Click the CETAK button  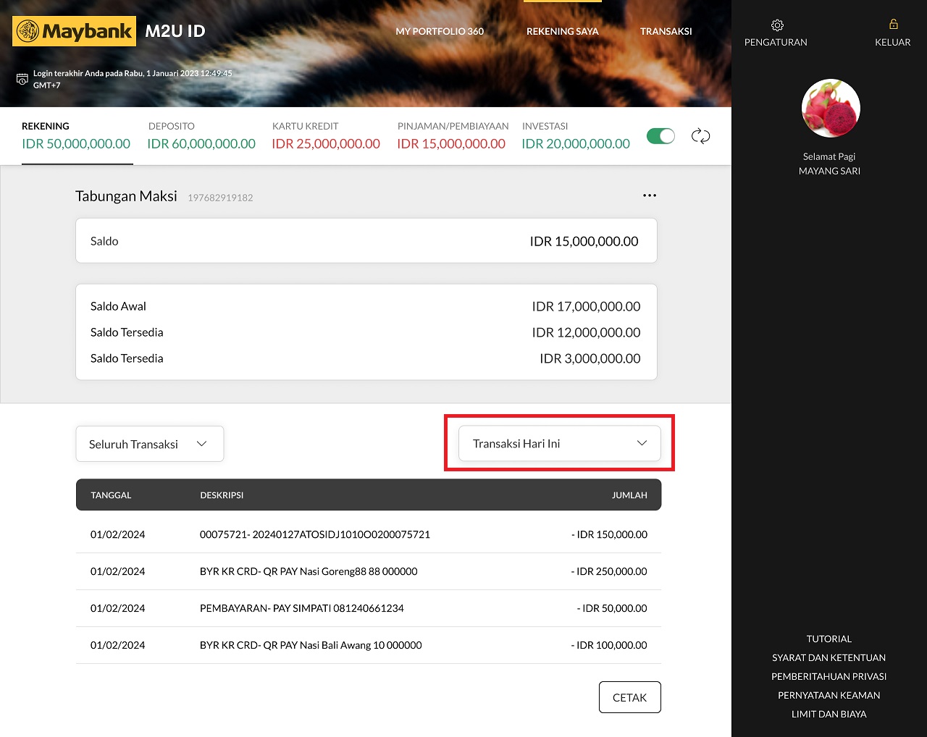click(x=629, y=696)
